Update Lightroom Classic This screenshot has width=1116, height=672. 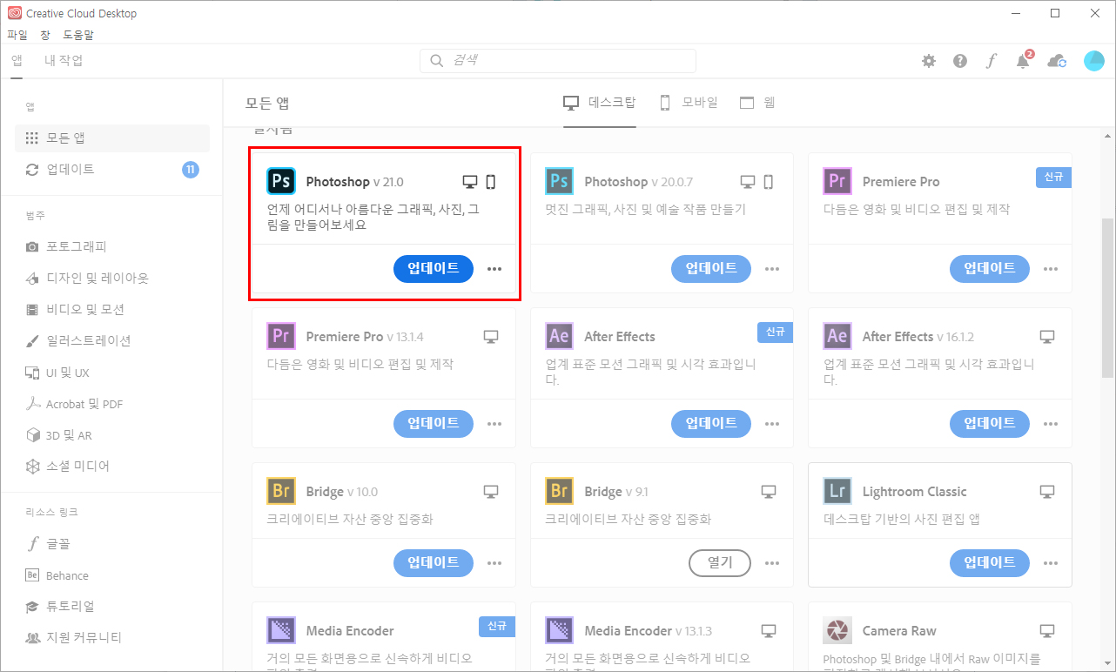point(990,563)
